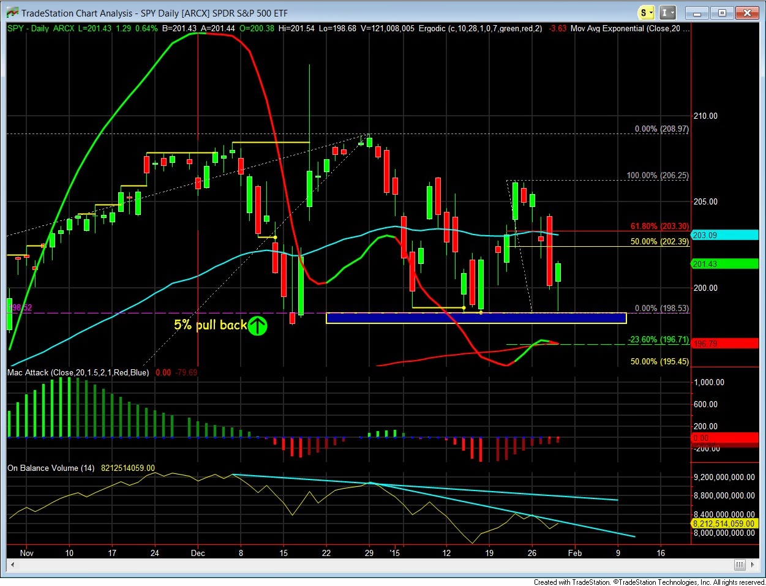This screenshot has width=766, height=586.
Task: Click the O=200.38 open price readout
Action: click(x=256, y=28)
